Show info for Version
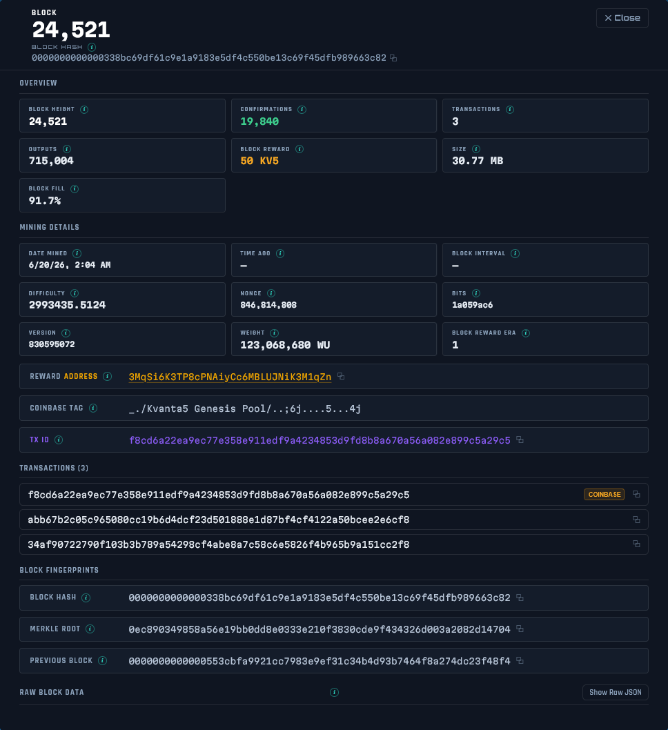Screen dimensions: 668x730 [66, 333]
